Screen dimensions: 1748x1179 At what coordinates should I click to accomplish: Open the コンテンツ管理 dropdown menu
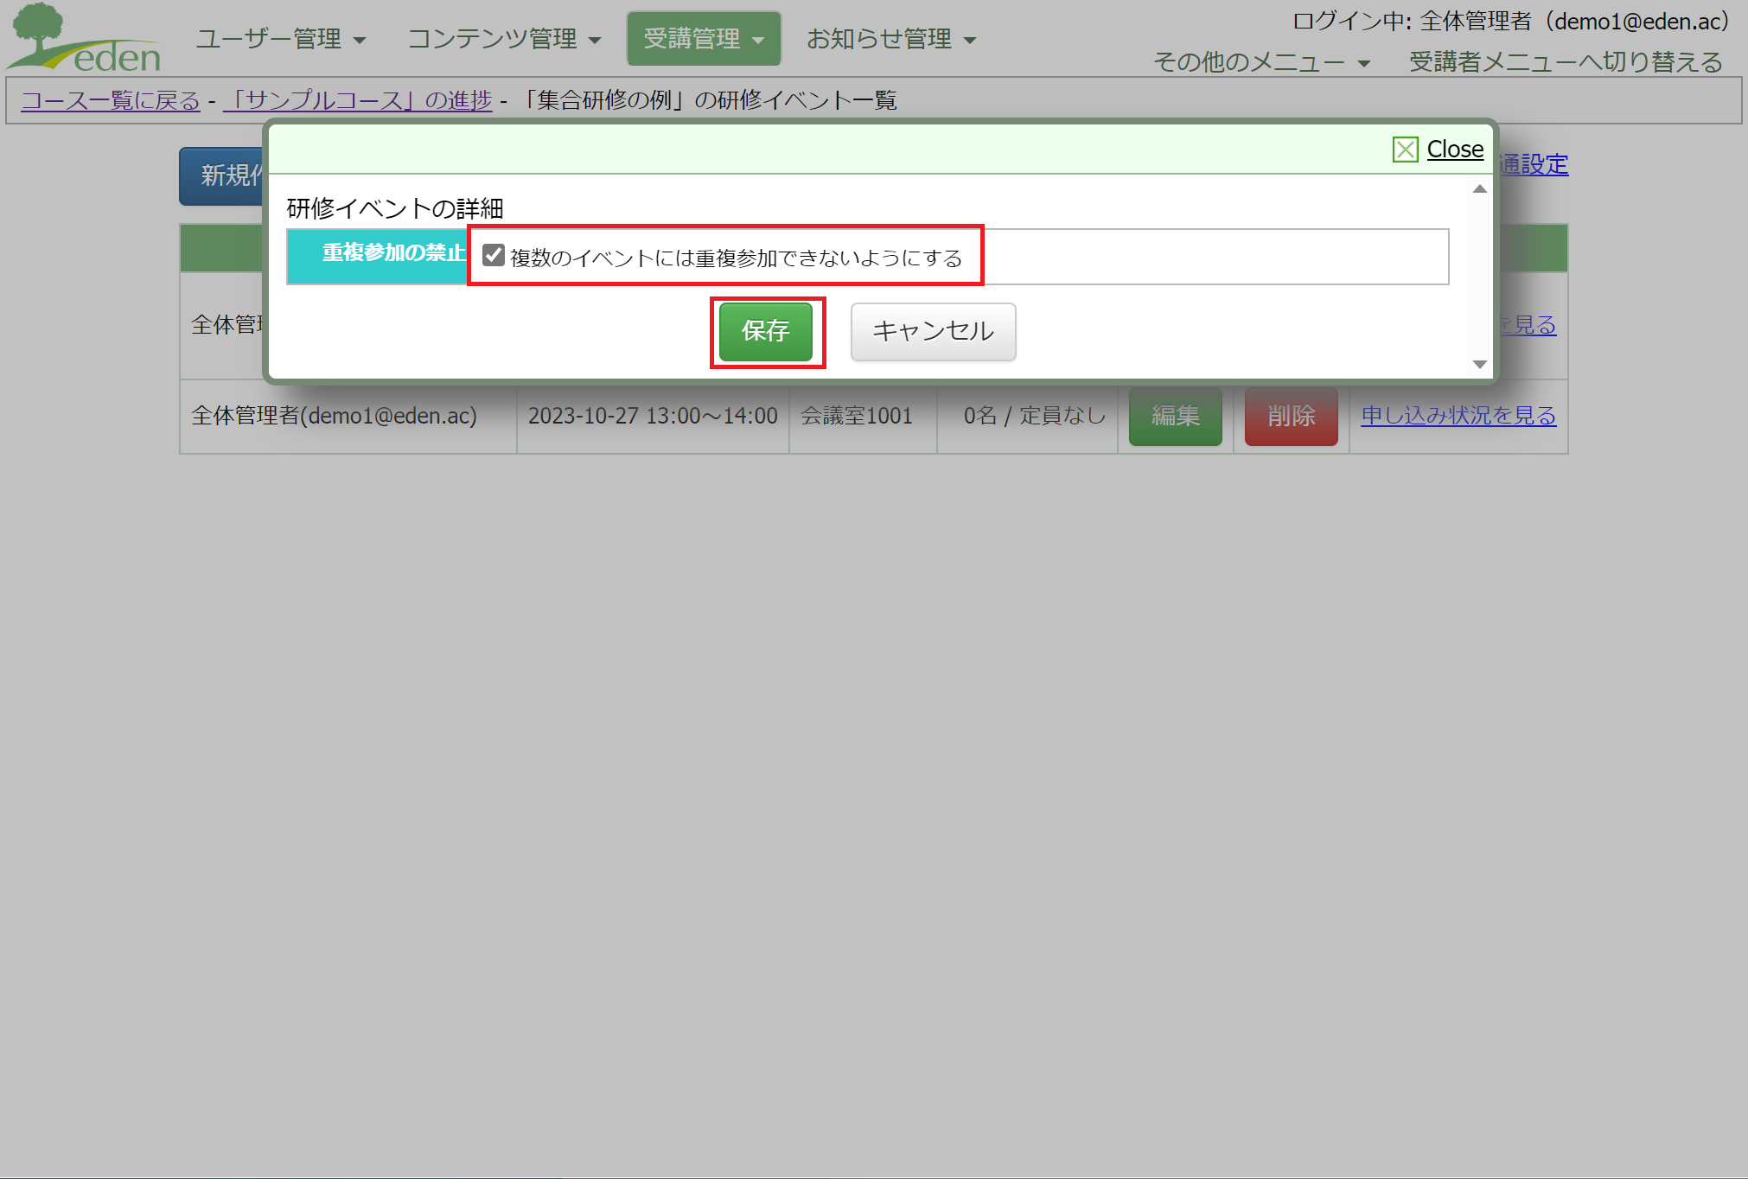[504, 39]
